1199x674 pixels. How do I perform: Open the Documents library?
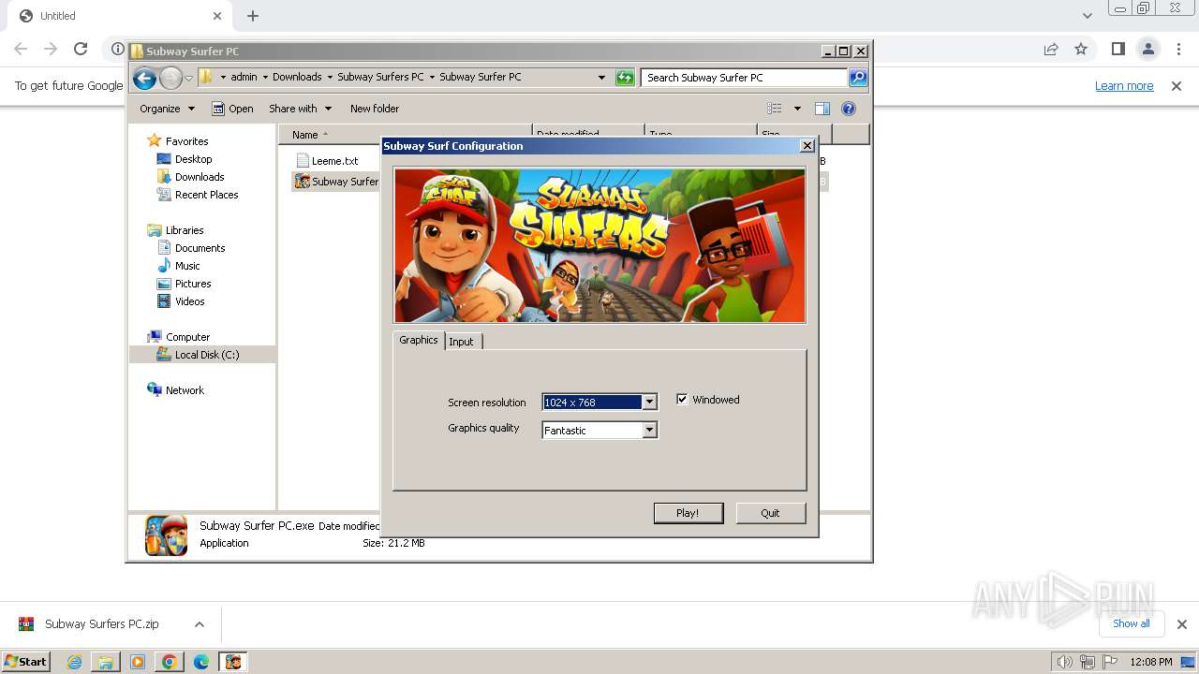tap(200, 248)
